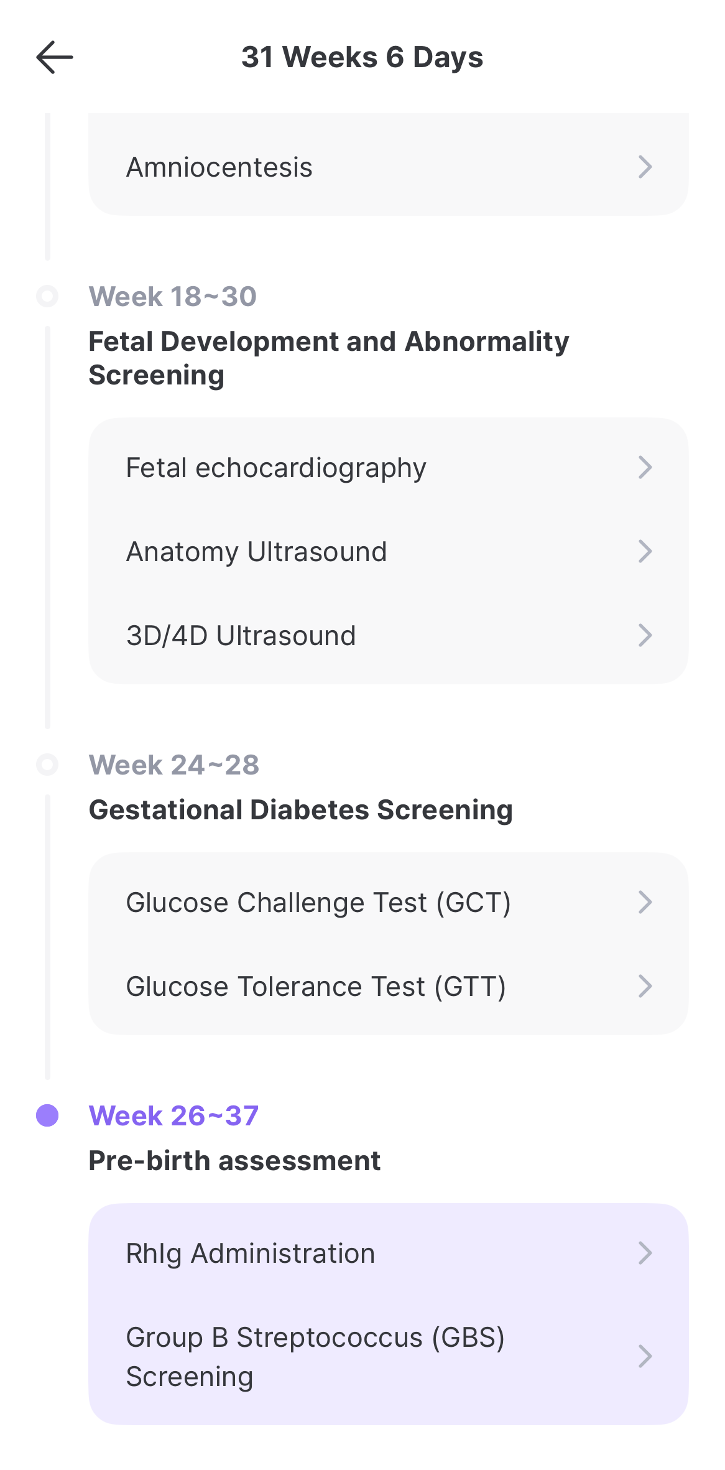This screenshot has height=1470, width=725.
Task: Tap the chevron beside RhIg Administration
Action: point(645,1253)
